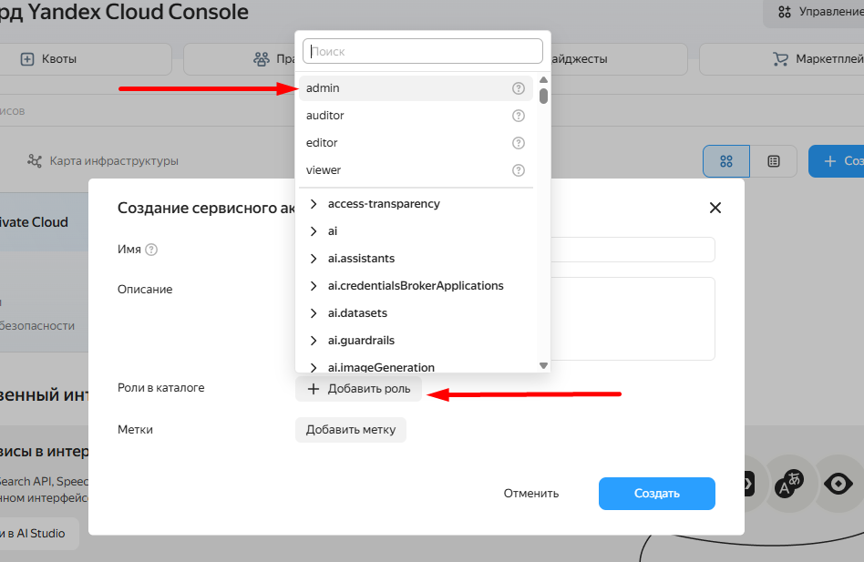Select the viewer role
864x562 pixels.
[416, 170]
